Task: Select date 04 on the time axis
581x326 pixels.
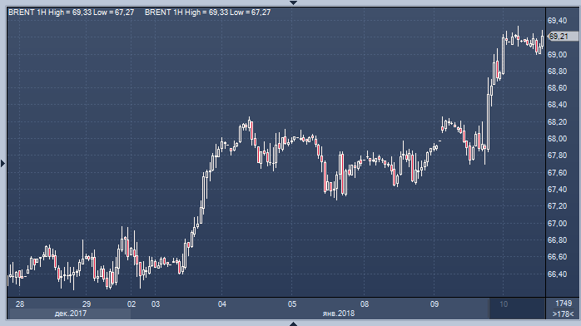Action: [222, 304]
